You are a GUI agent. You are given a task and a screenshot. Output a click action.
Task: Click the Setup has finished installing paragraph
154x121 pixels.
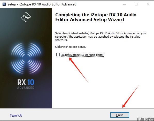coord(101,37)
